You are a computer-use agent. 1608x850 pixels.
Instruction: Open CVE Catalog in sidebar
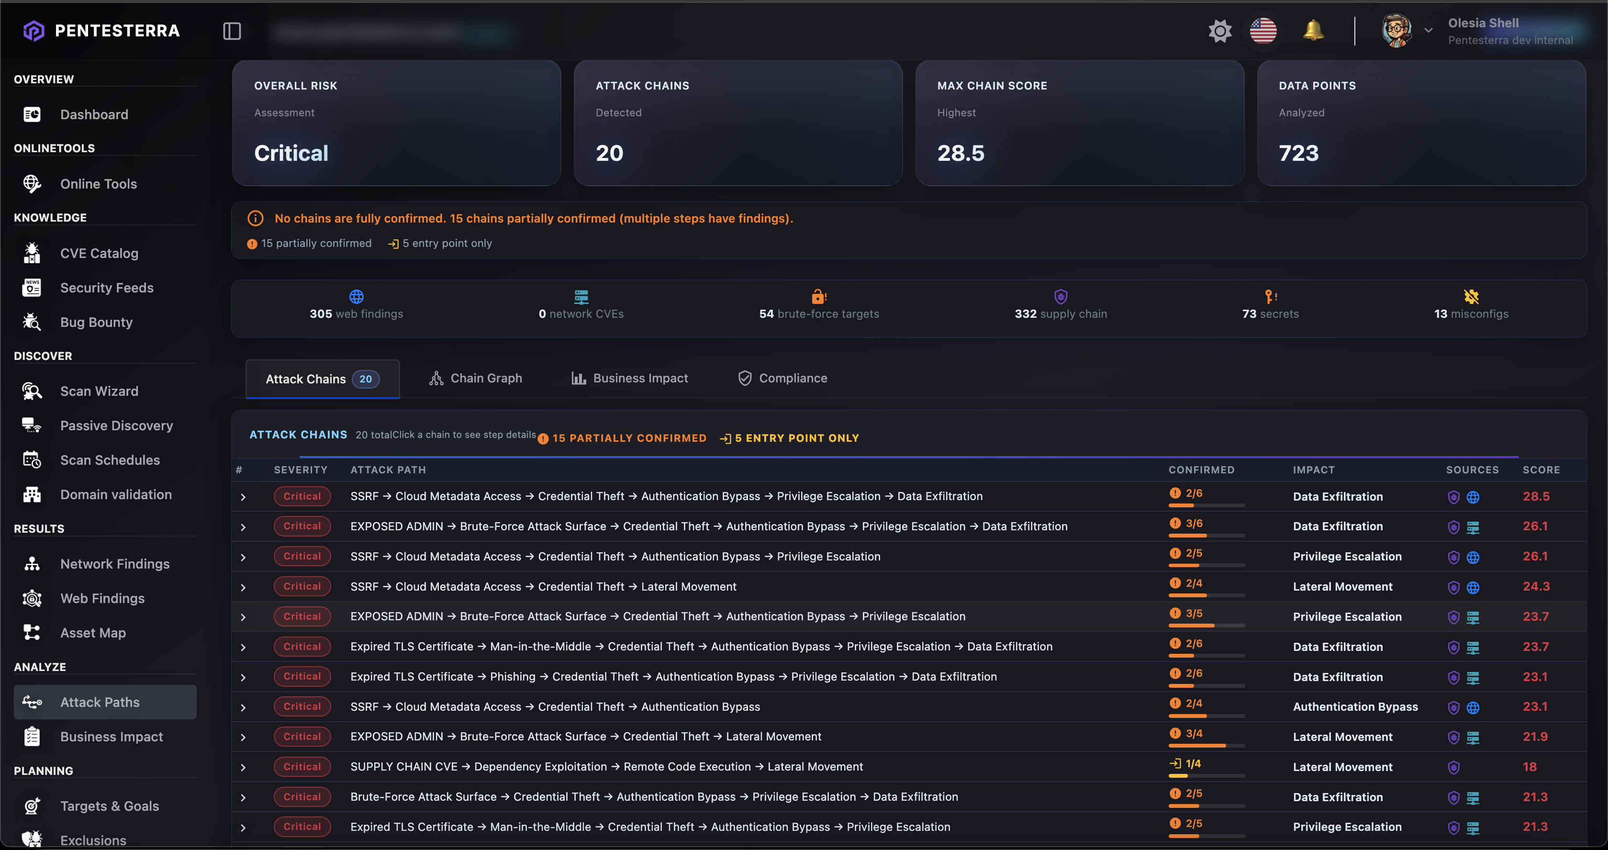coord(99,253)
